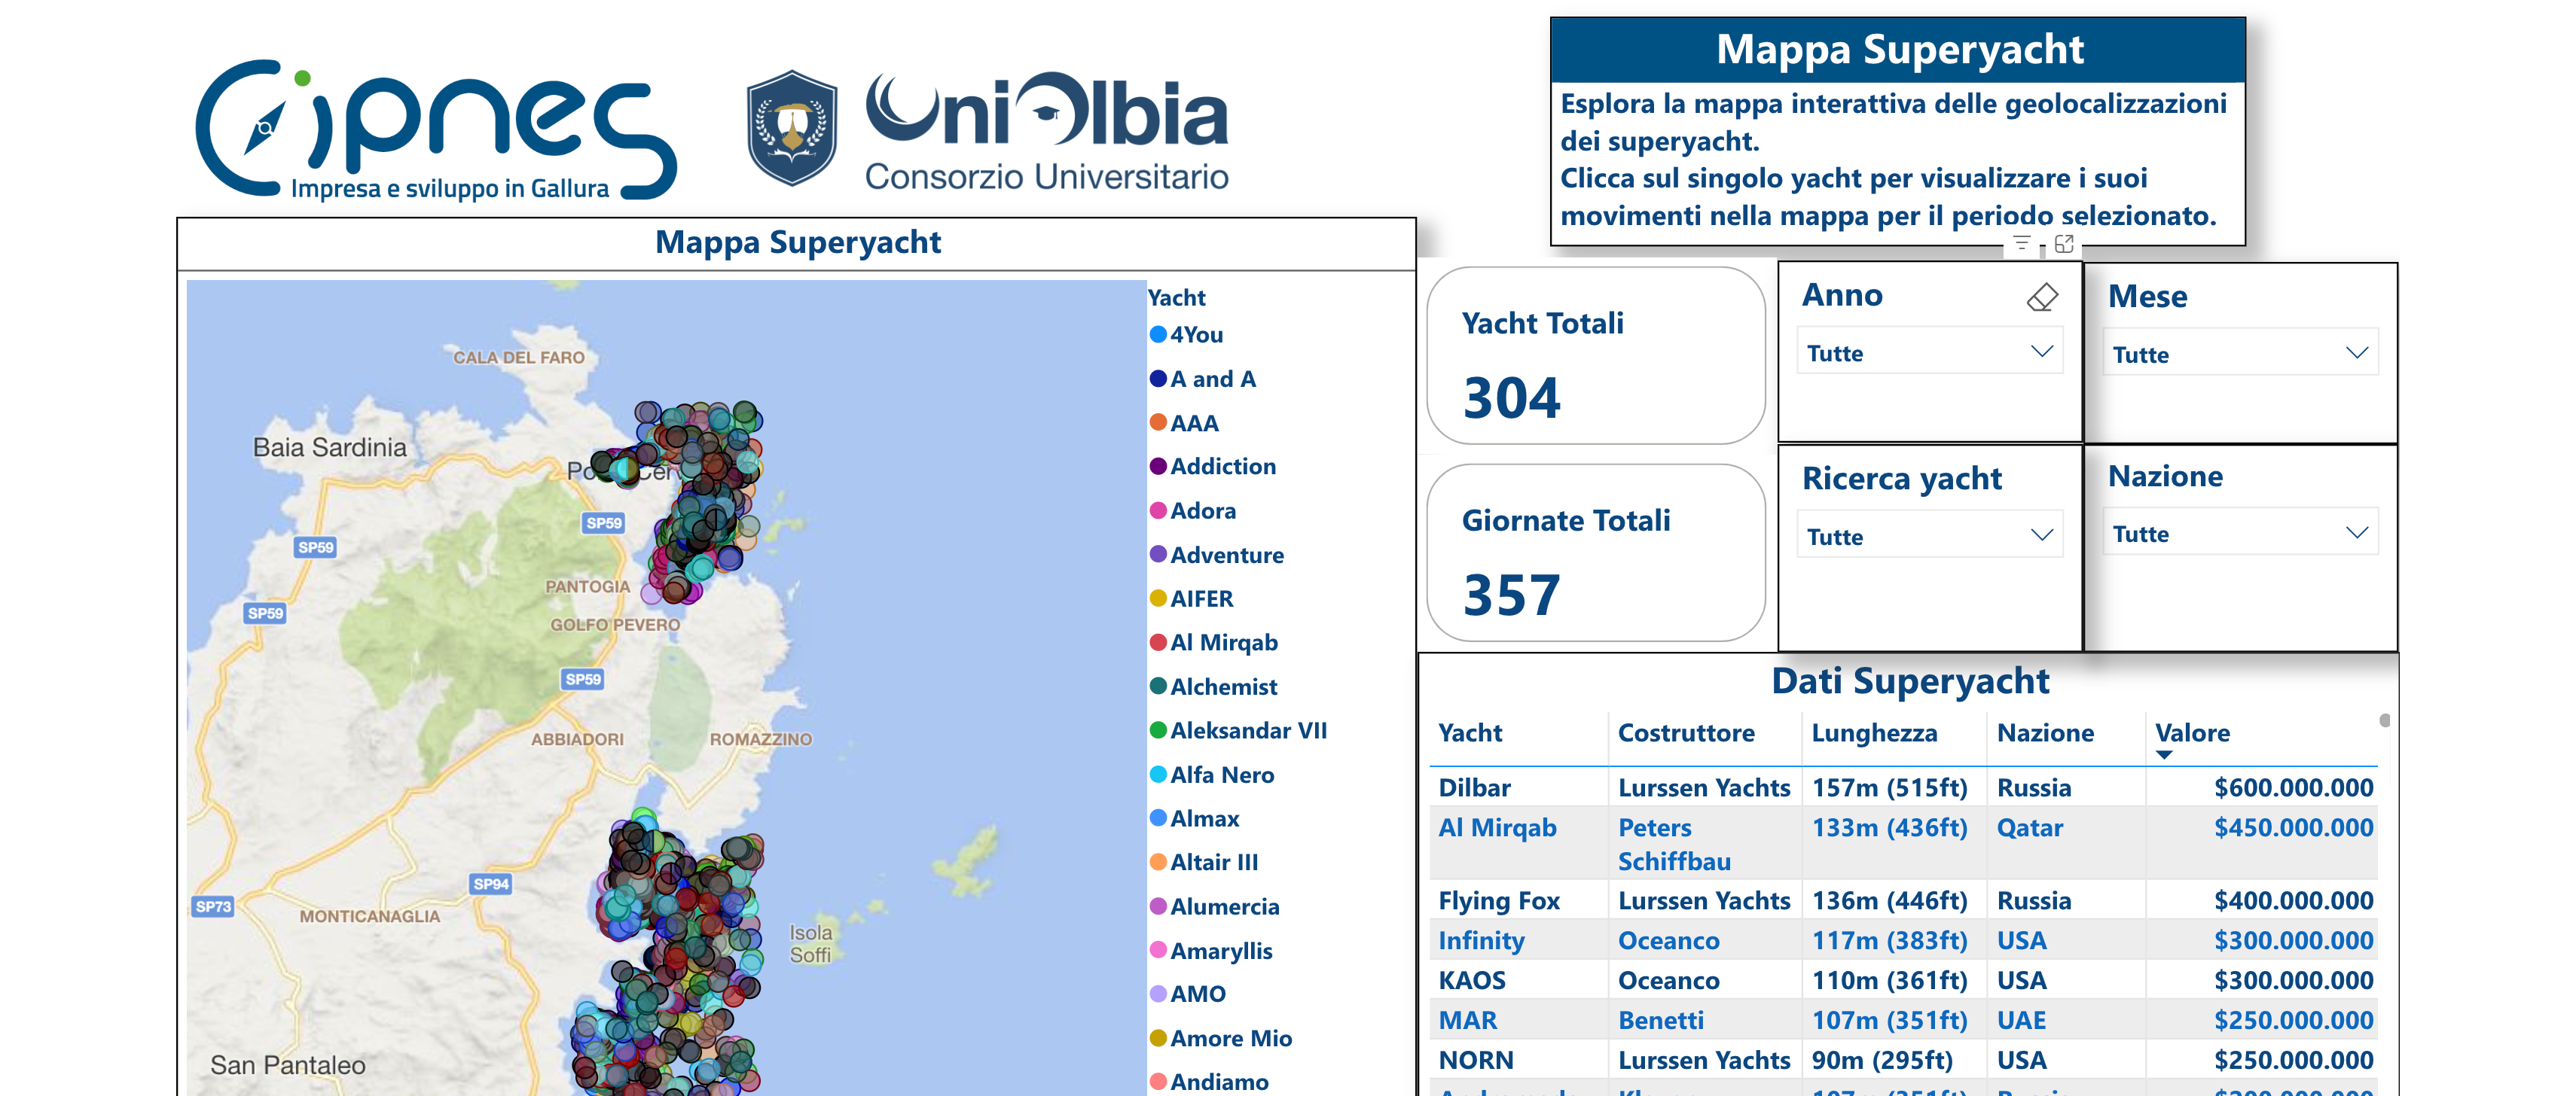
Task: Select Addiction in the yacht legend
Action: pos(1212,467)
